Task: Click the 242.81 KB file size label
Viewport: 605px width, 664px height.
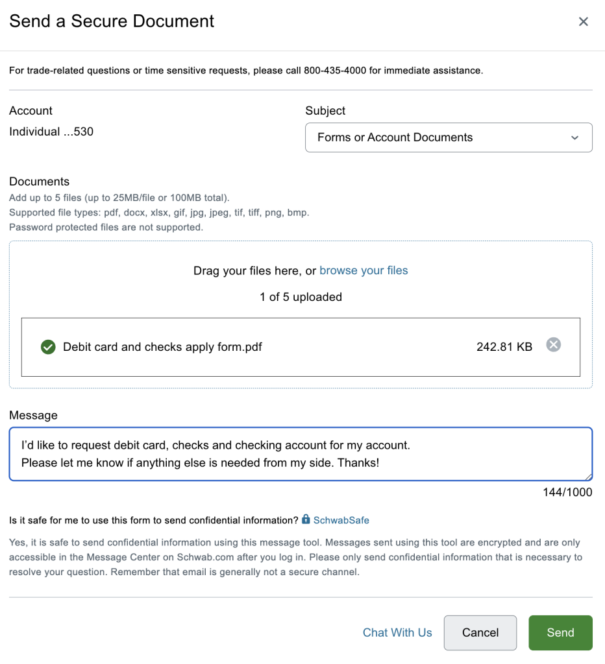Action: pyautogui.click(x=504, y=347)
